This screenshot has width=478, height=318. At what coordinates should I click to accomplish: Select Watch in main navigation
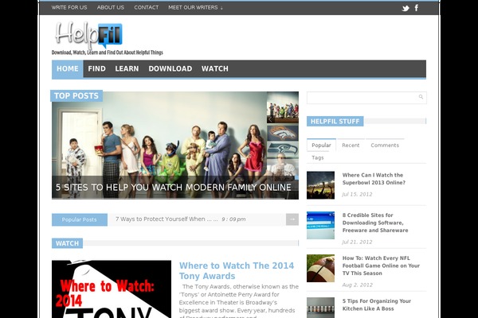(x=215, y=69)
